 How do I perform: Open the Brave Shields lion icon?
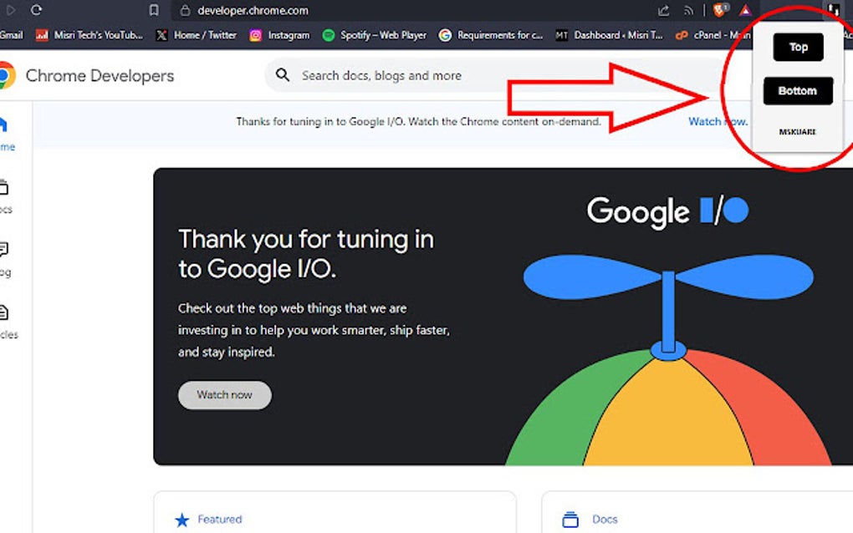pos(720,10)
